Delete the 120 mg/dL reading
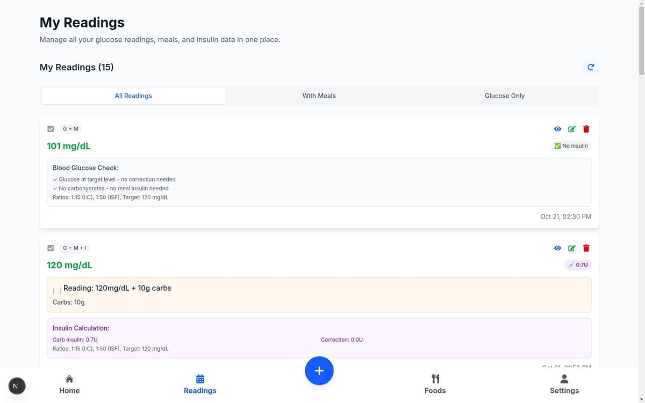The image size is (645, 403). point(586,248)
